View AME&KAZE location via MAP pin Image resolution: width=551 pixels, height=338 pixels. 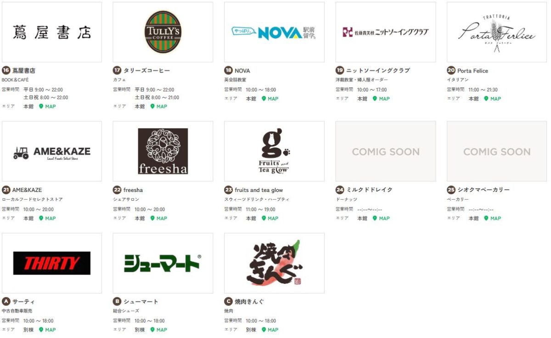[47, 219]
